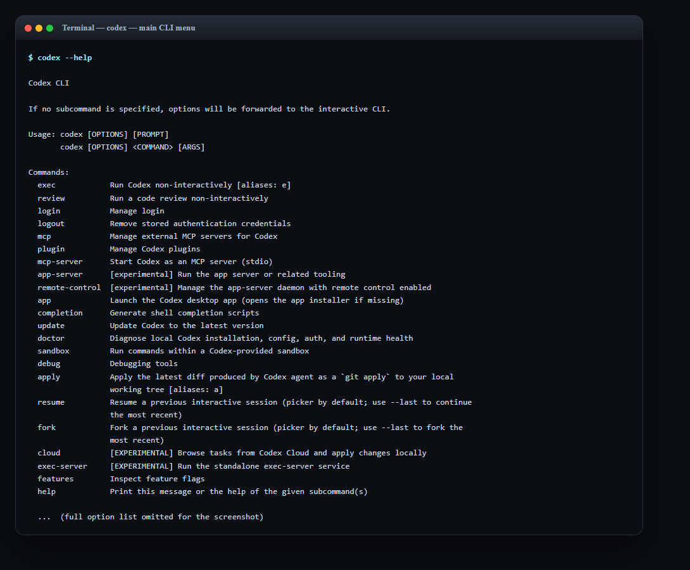Select the 'remote-control' command name
The image size is (690, 570).
click(x=69, y=288)
